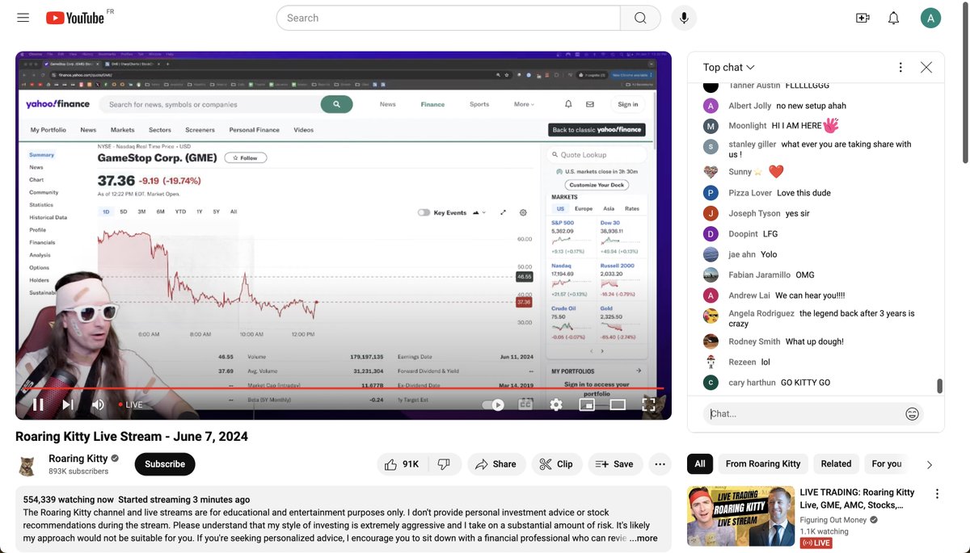Select the From Roaring Kitty chip
This screenshot has width=970, height=553.
point(763,464)
